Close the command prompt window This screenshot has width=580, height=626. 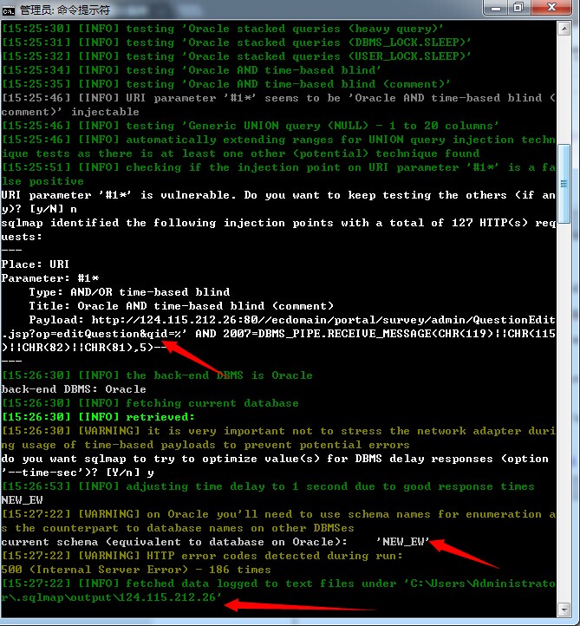[551, 8]
